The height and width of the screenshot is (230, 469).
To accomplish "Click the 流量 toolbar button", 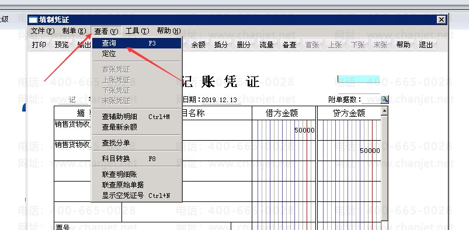I will point(266,45).
